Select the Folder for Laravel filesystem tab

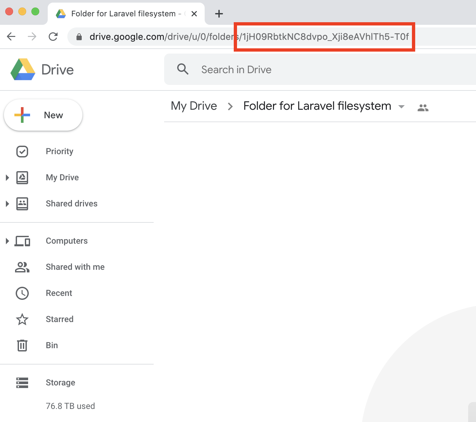click(x=124, y=14)
